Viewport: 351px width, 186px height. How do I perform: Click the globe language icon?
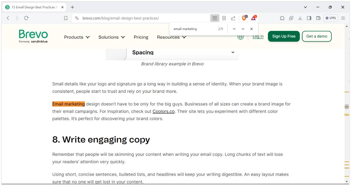[x=240, y=37]
